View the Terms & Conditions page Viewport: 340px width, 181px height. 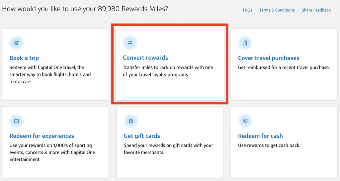click(277, 10)
